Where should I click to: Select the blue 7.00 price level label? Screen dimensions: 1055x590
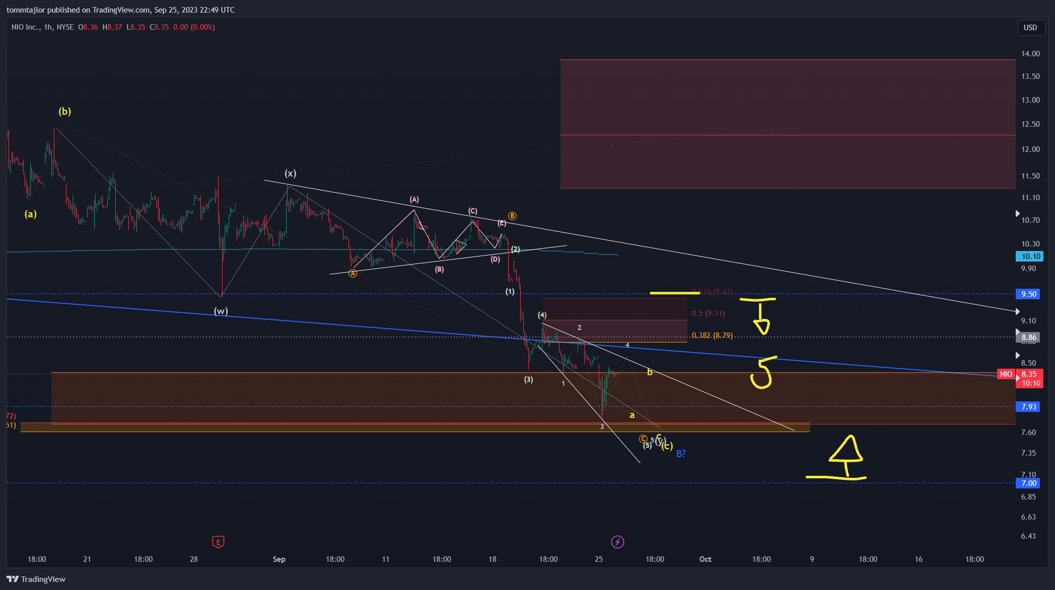coord(1029,483)
